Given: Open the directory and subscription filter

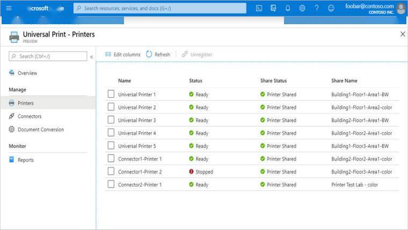Looking at the screenshot, I should [x=273, y=8].
